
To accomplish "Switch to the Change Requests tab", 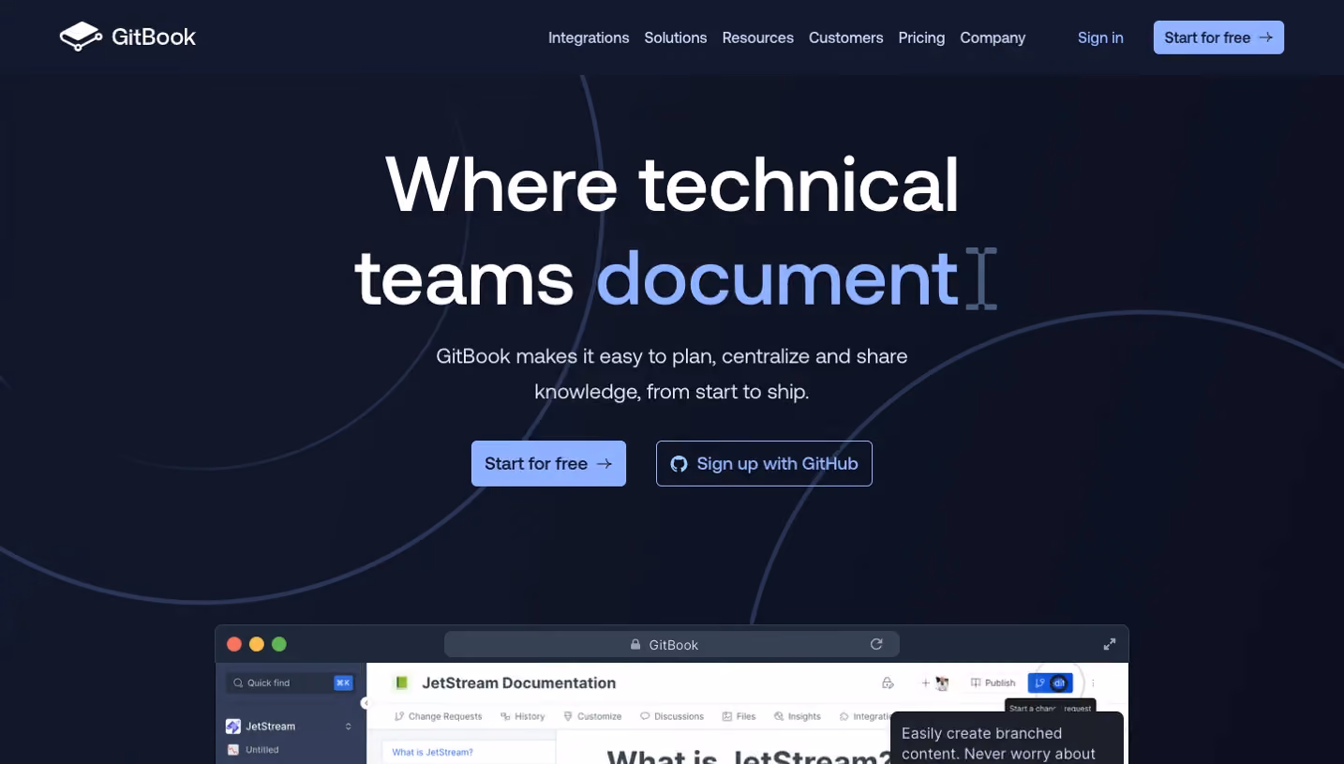I will pyautogui.click(x=439, y=716).
